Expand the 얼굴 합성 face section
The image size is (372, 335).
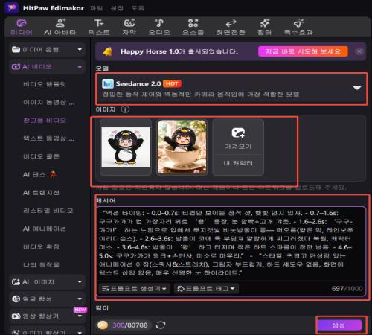(47, 299)
